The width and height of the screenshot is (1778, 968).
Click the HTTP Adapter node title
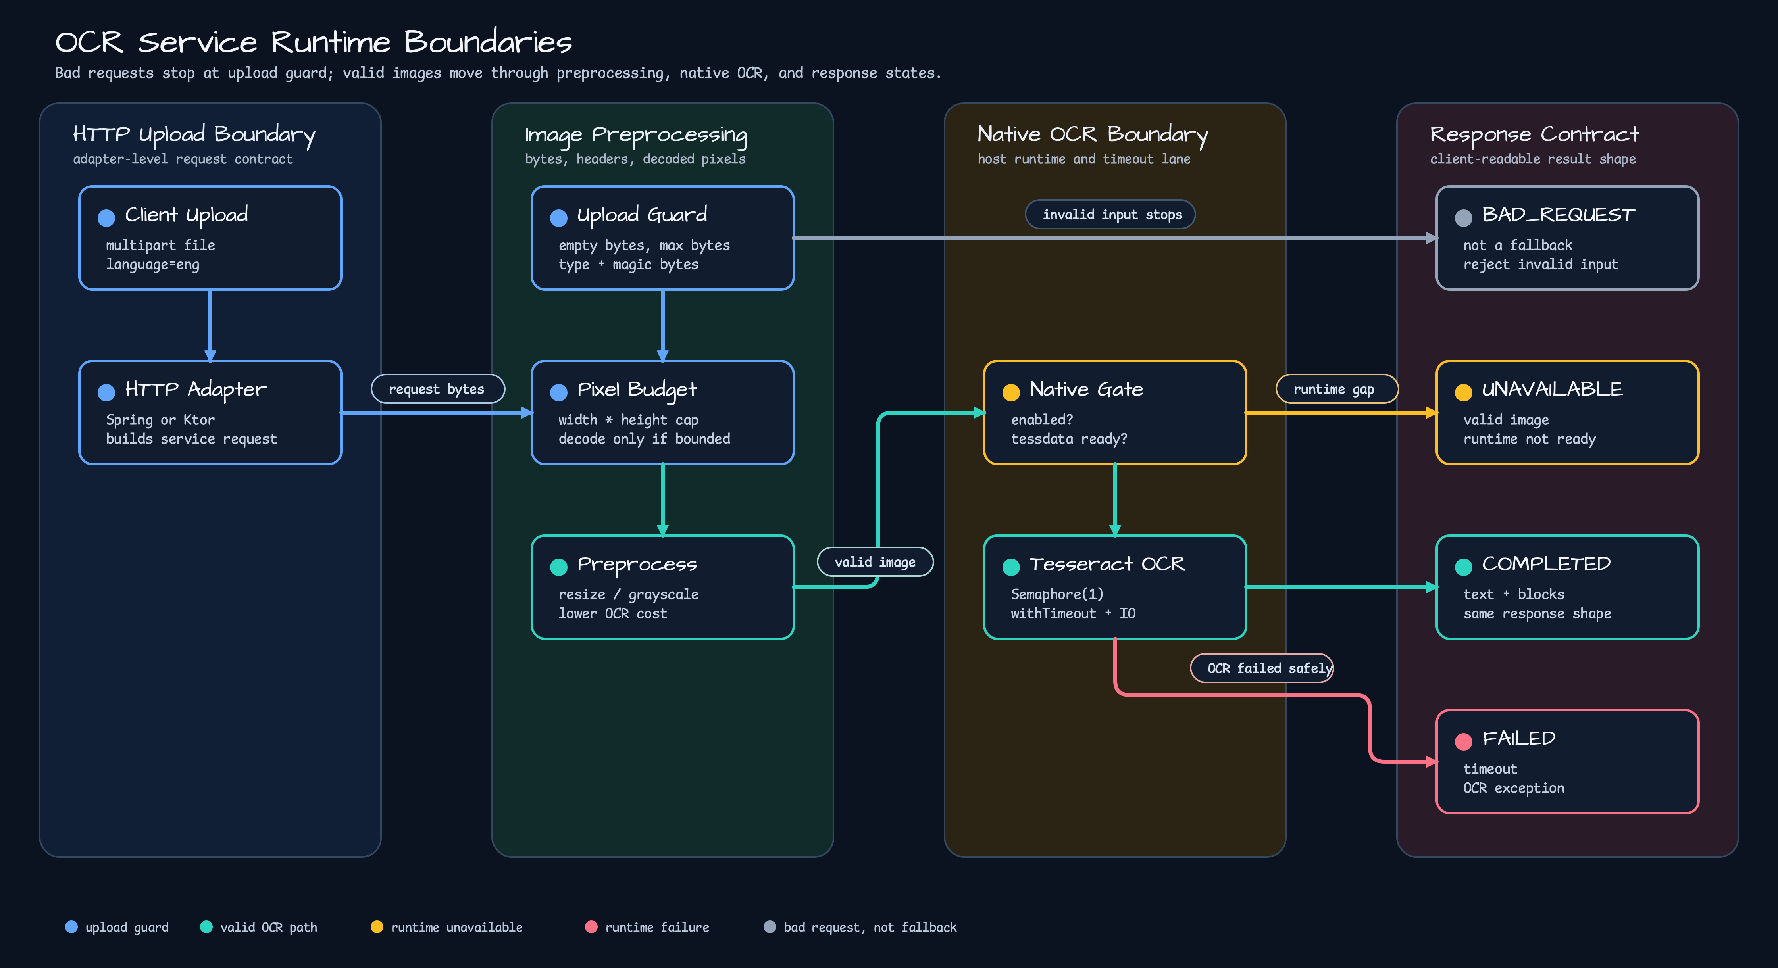click(195, 390)
